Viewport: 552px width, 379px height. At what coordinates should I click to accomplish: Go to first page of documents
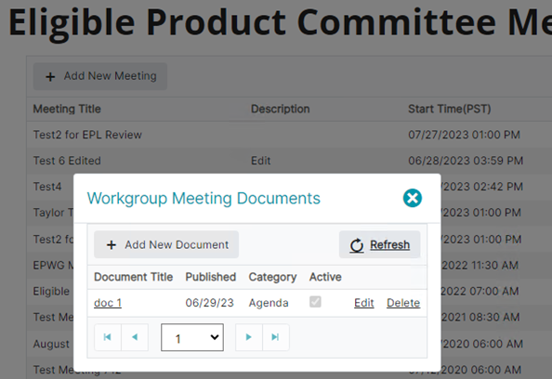[x=108, y=337]
